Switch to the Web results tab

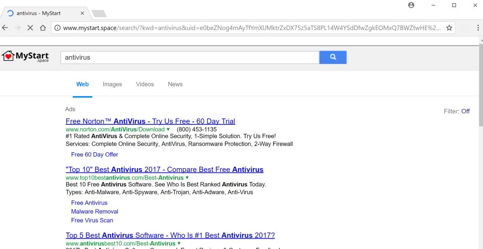[x=83, y=84]
